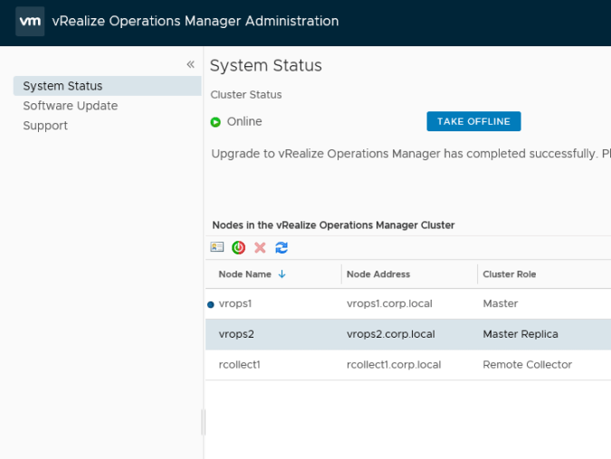611x459 pixels.
Task: Sort by the Cluster Role column
Action: coord(511,274)
